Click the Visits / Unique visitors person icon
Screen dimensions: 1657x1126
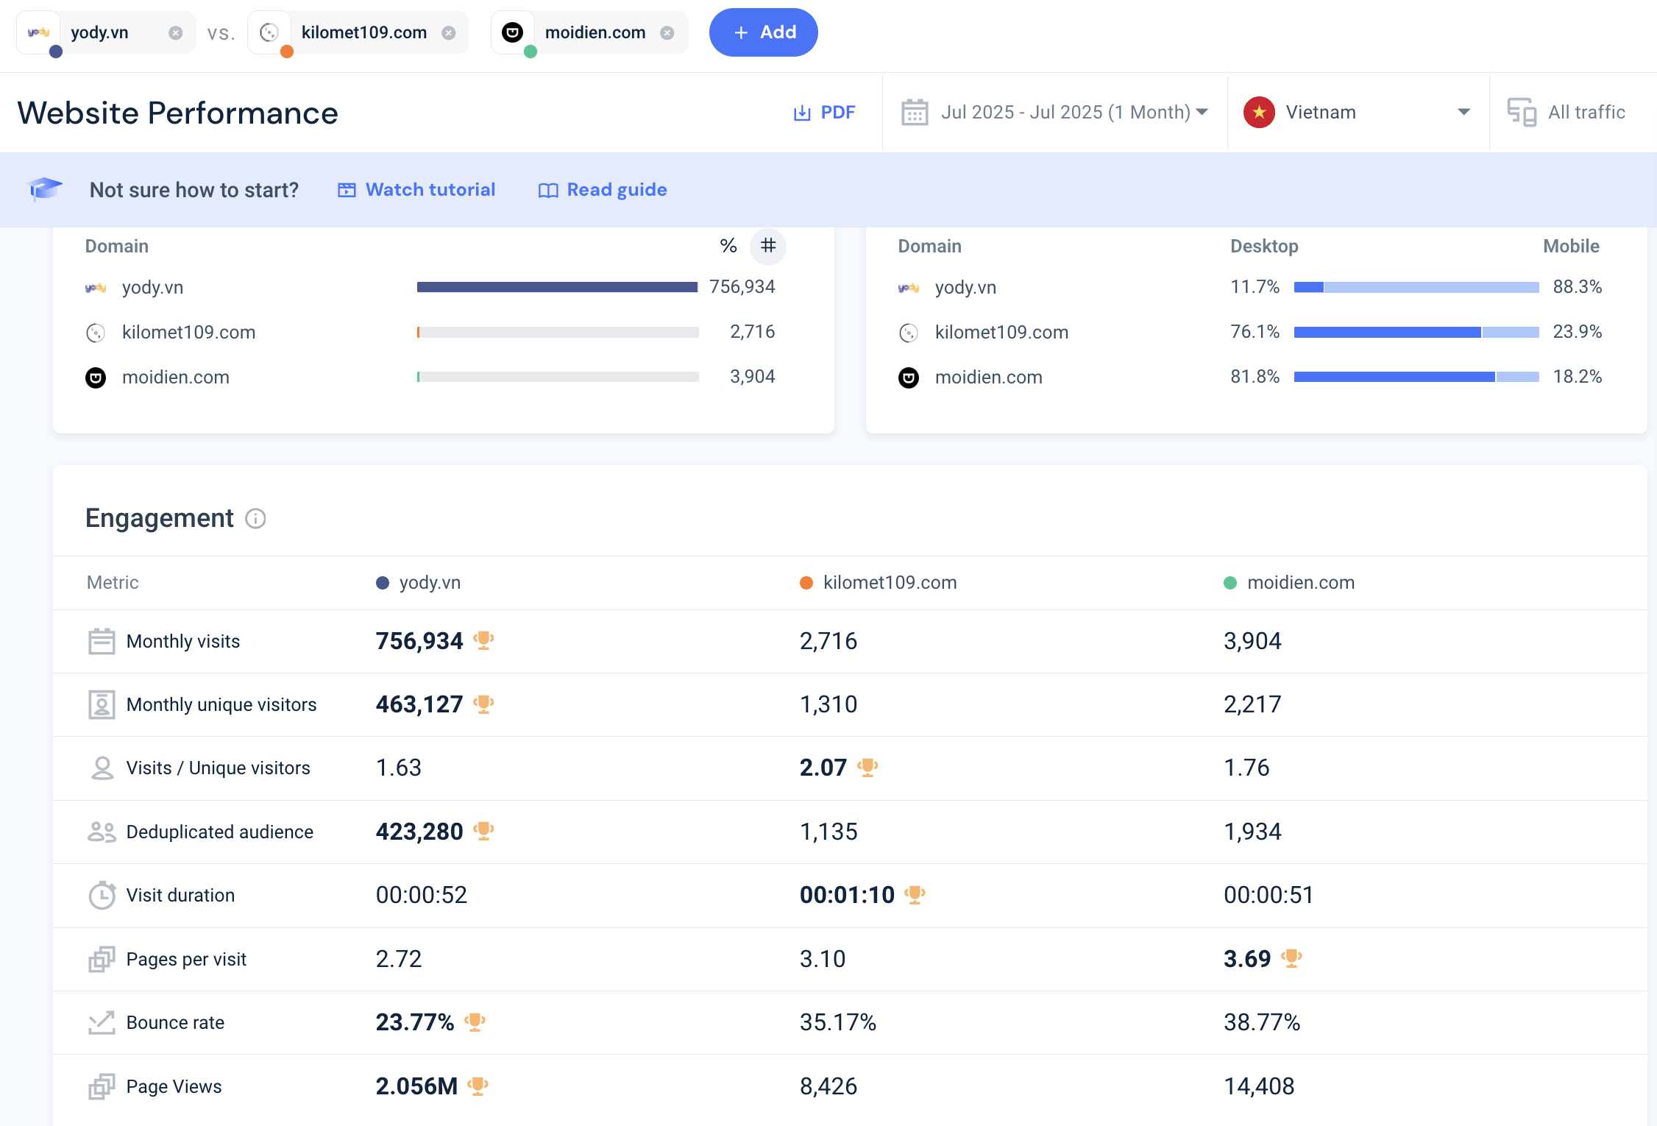coord(102,768)
